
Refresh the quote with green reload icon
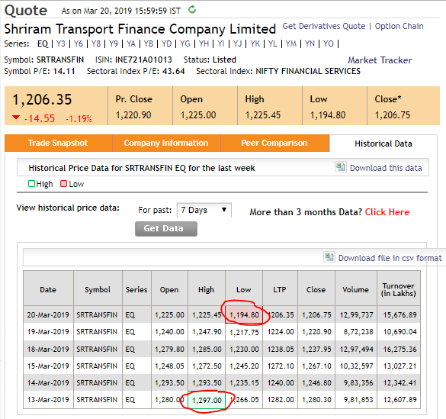coord(192,10)
